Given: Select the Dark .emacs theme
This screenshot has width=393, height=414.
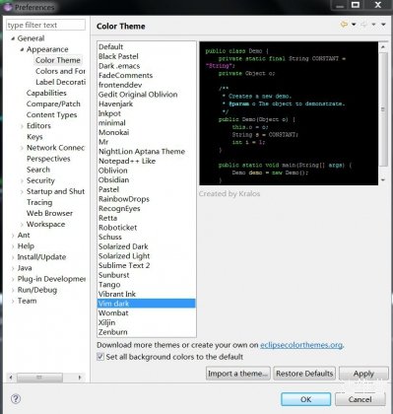Looking at the screenshot, I should click(119, 66).
